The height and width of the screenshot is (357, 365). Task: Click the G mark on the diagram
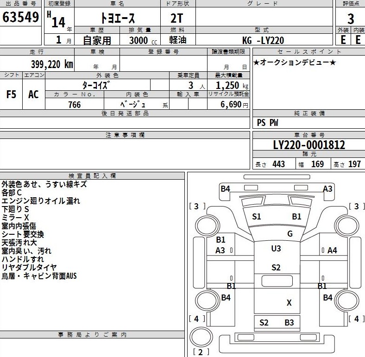tap(290, 234)
